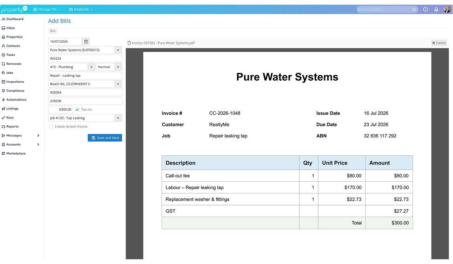
Task: Open notifications bell
Action: pyautogui.click(x=436, y=10)
